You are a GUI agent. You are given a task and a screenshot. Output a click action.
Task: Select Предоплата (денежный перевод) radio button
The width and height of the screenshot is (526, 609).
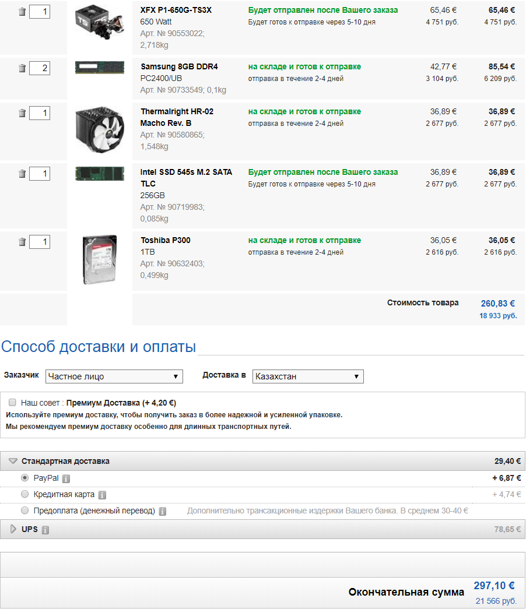click(x=24, y=511)
